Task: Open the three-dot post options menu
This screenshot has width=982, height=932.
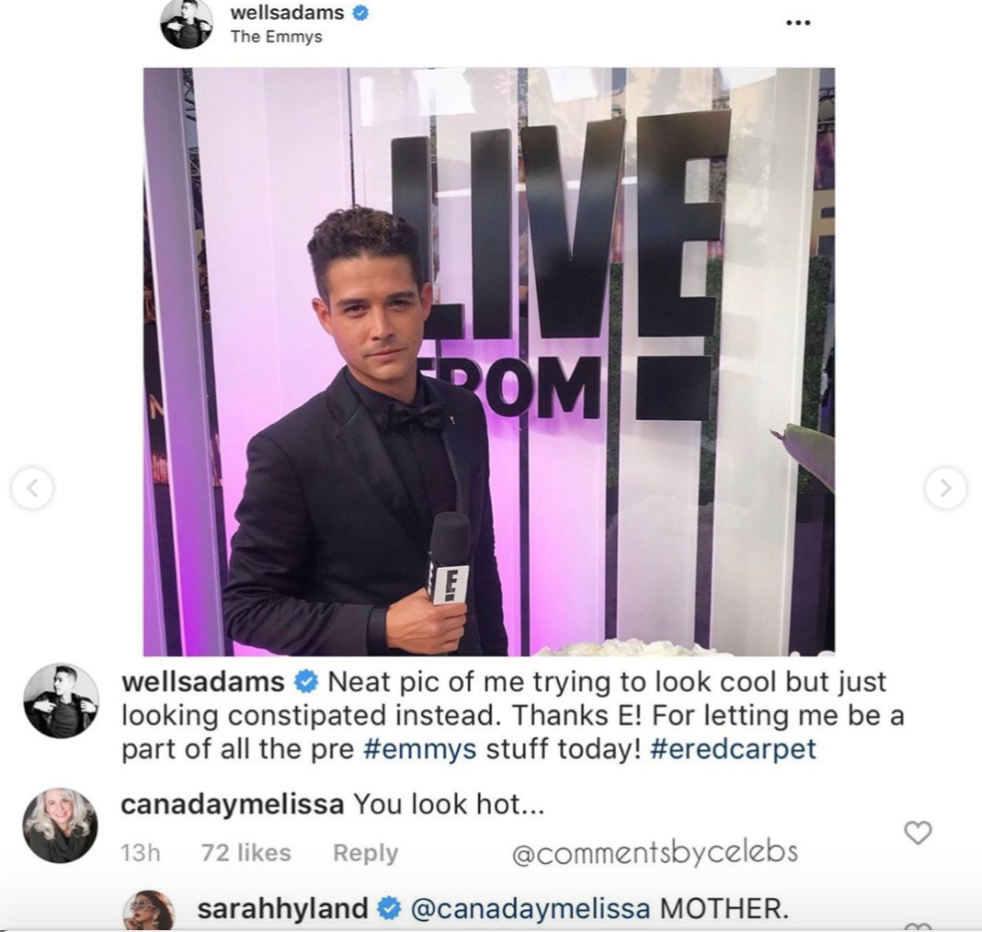Action: [798, 23]
